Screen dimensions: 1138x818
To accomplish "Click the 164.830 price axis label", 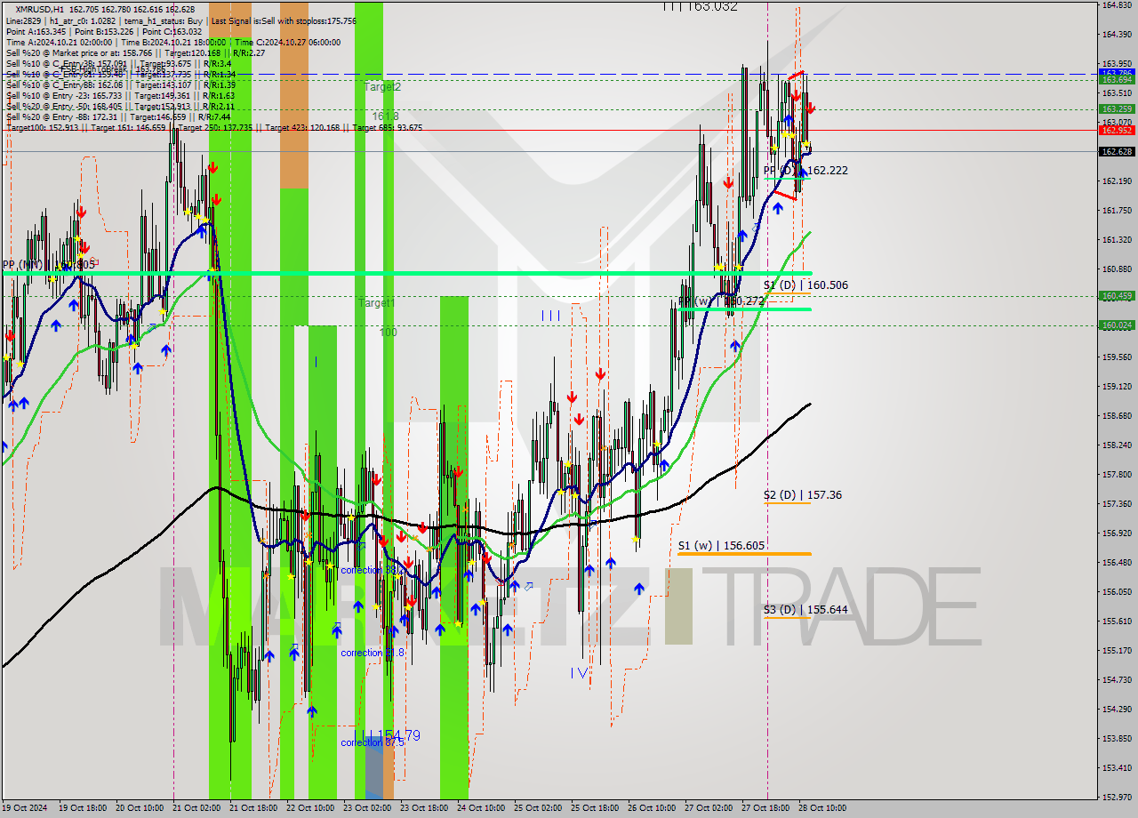I will coord(1117,4).
